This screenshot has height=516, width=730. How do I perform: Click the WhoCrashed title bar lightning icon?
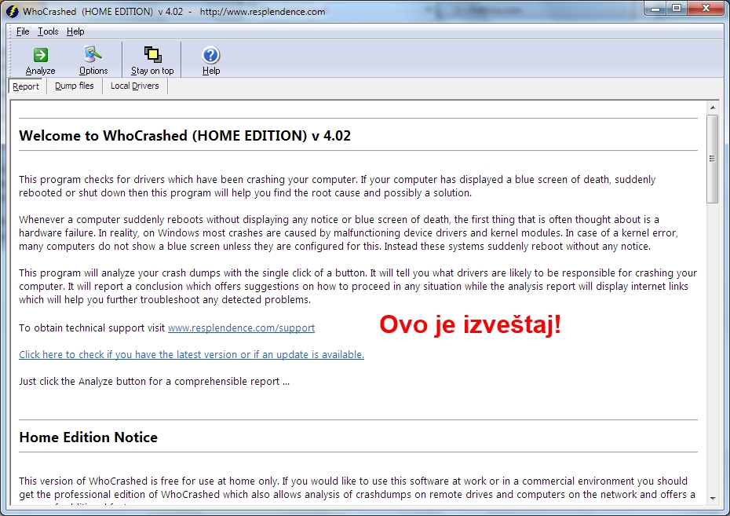click(13, 11)
